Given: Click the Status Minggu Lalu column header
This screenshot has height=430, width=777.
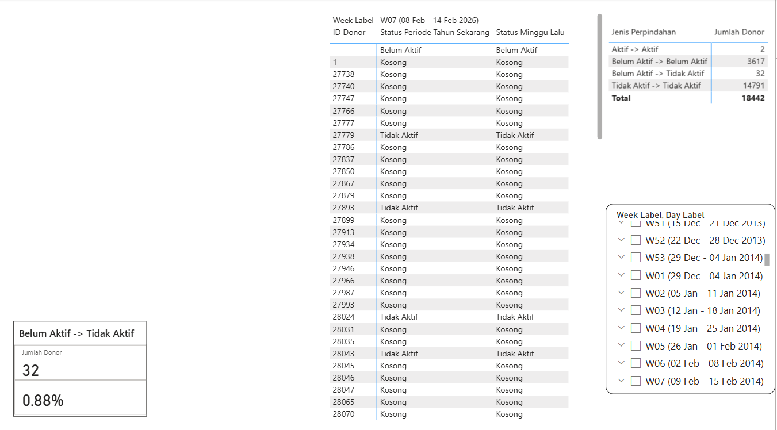Looking at the screenshot, I should coord(530,32).
